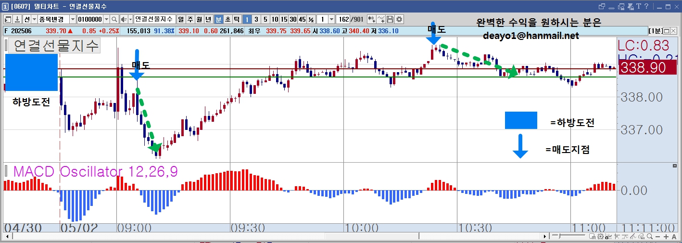Viewport: 682px width, 243px height.
Task: Click the axis crosshair tool icon at bottom
Action: coord(617,236)
